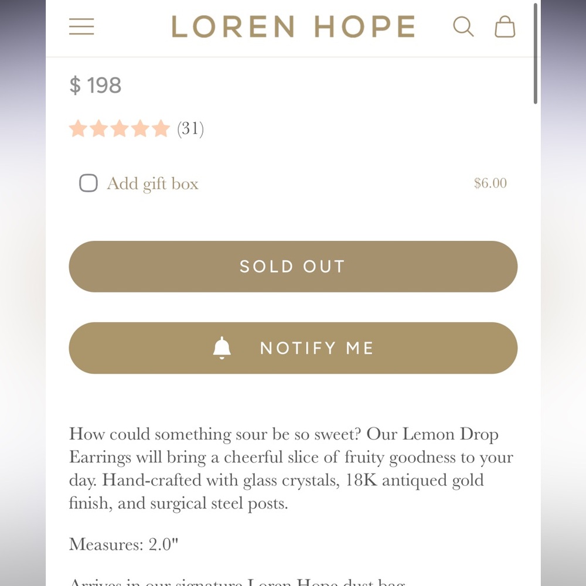Select the first star of the rating

point(79,128)
